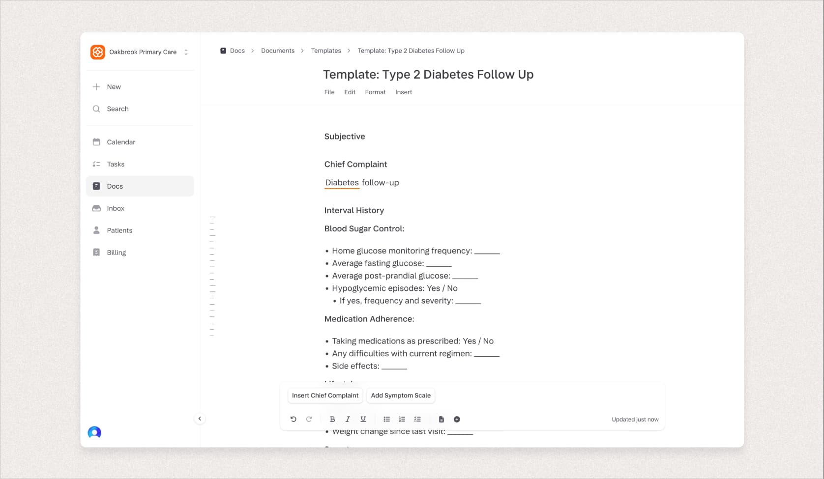Click the Insert Chief Complaint button

325,395
